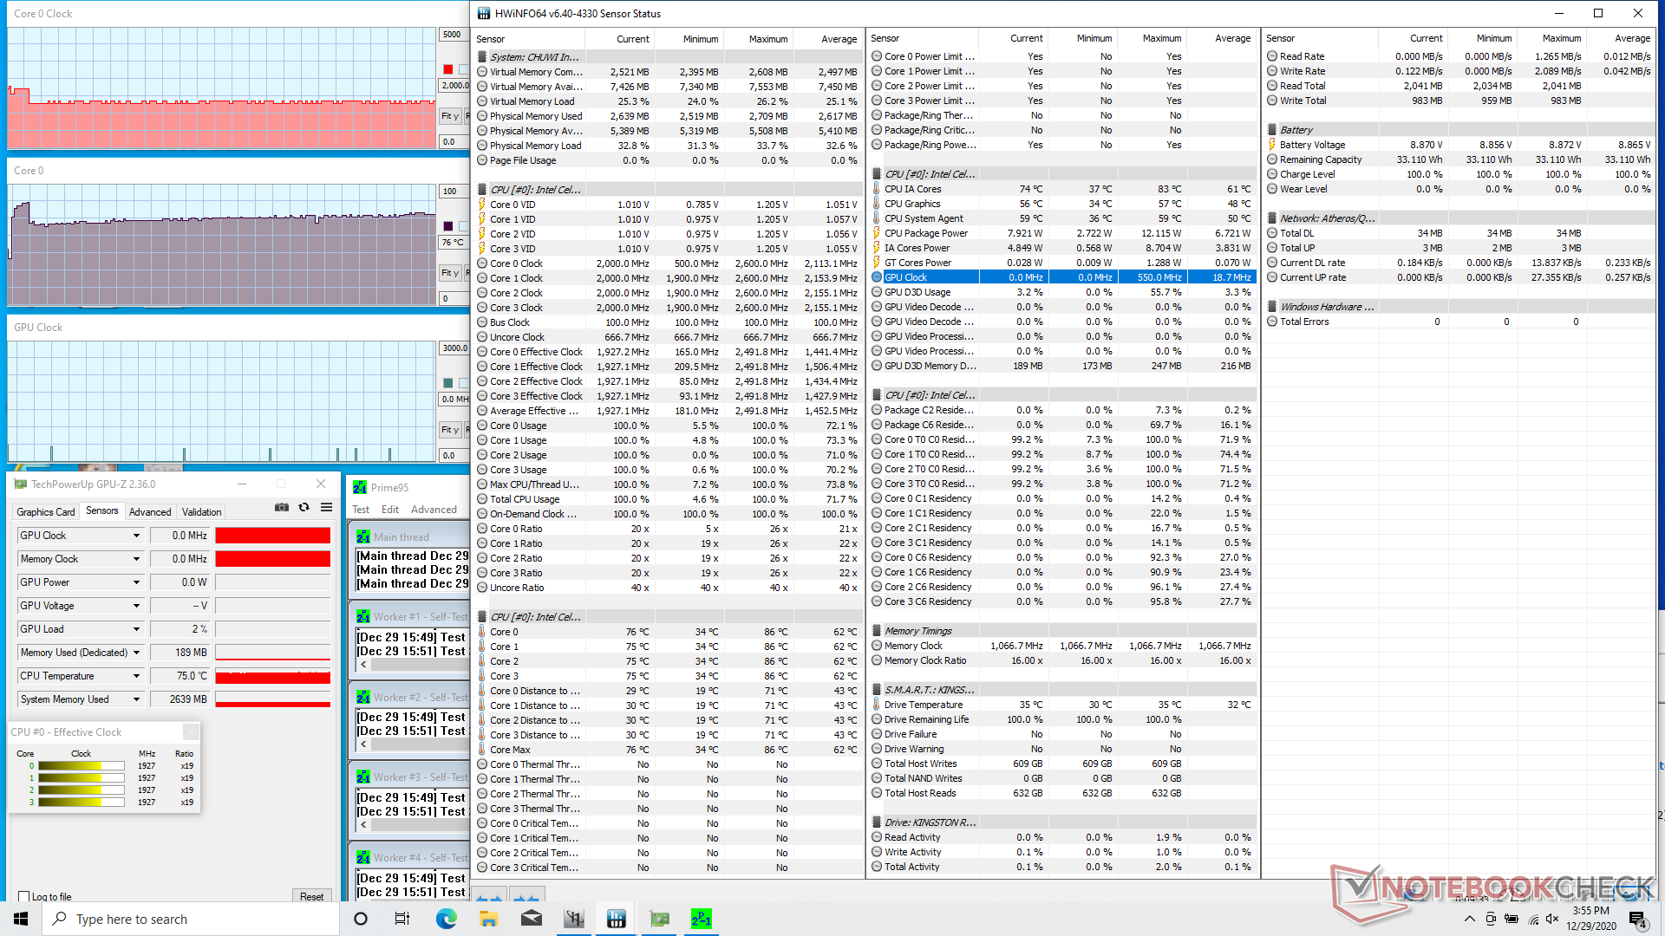Screen dimensions: 1665x936
Task: Click the GPU-Z screenshot camera icon
Action: (282, 508)
